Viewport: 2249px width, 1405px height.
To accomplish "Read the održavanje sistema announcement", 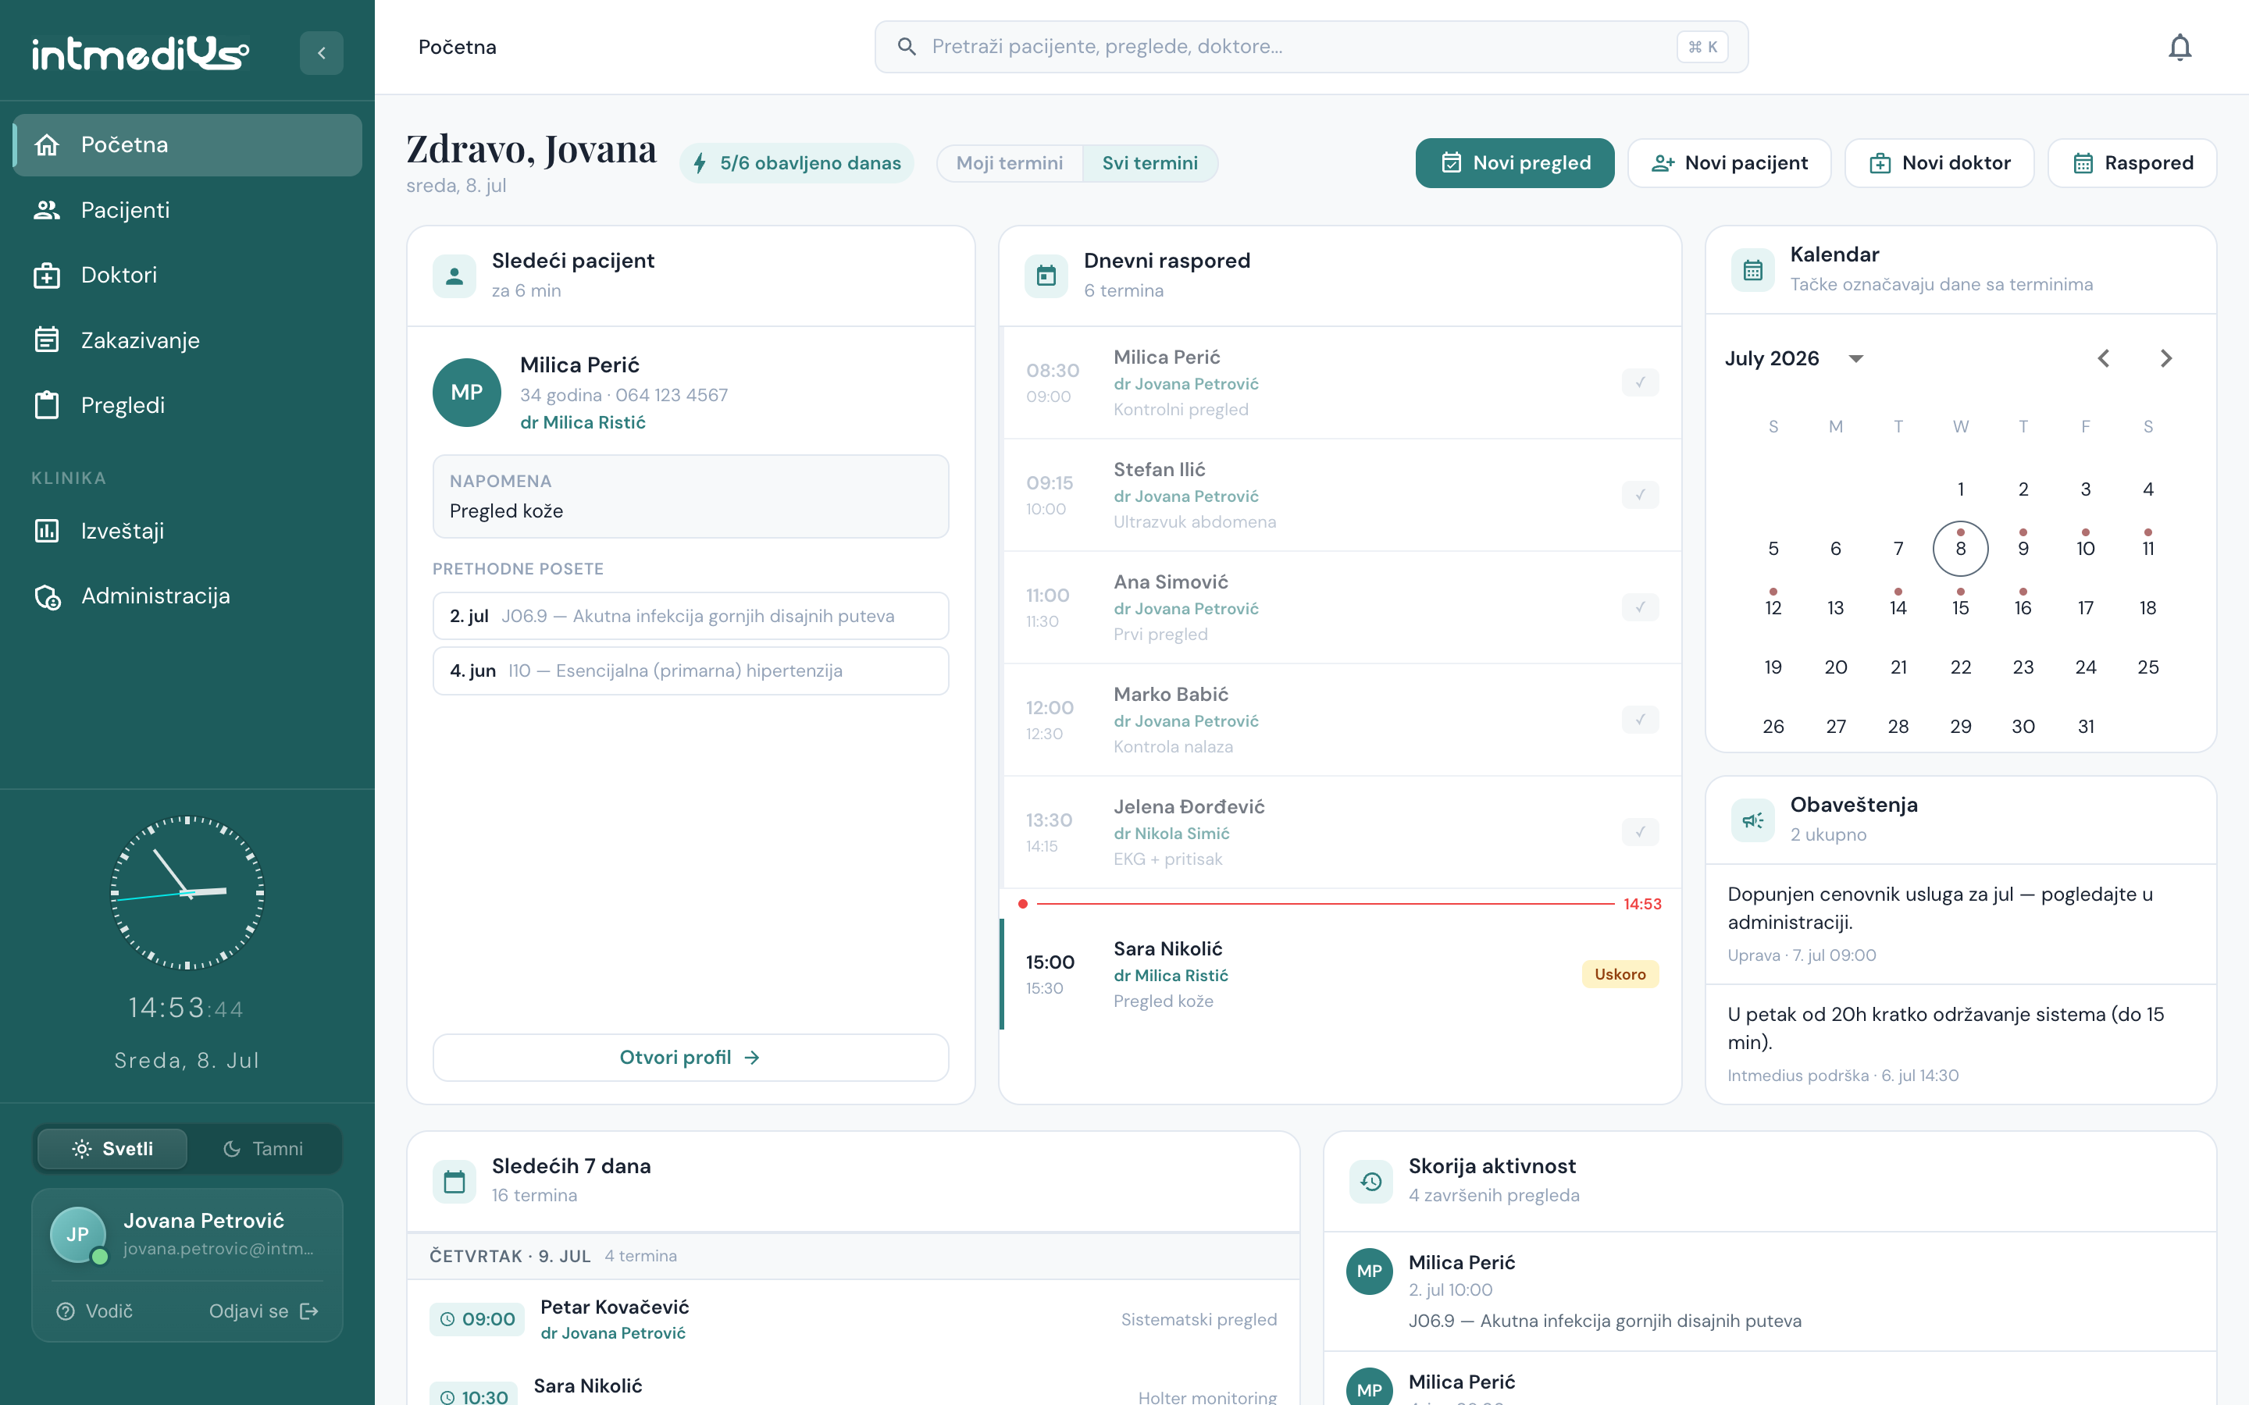I will 1960,1044.
